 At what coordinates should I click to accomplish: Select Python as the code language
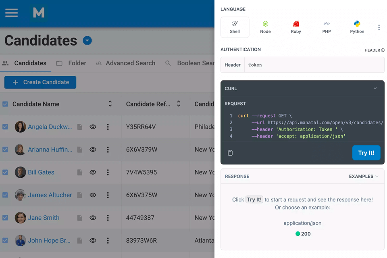point(357,27)
